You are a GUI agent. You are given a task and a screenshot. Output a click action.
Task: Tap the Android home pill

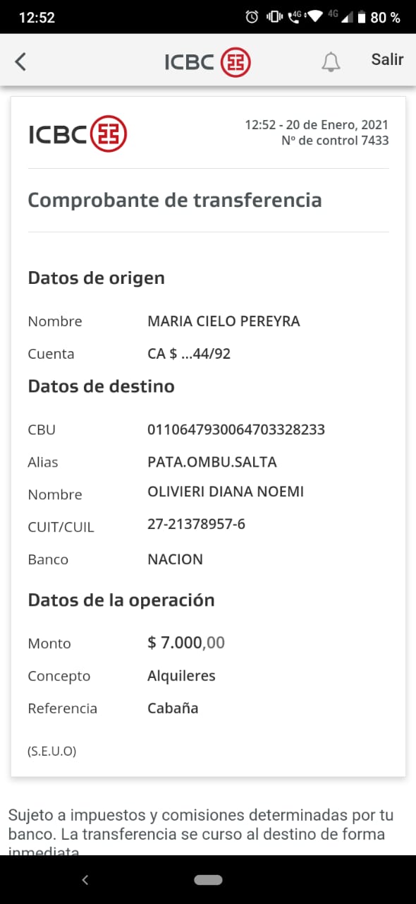[208, 880]
